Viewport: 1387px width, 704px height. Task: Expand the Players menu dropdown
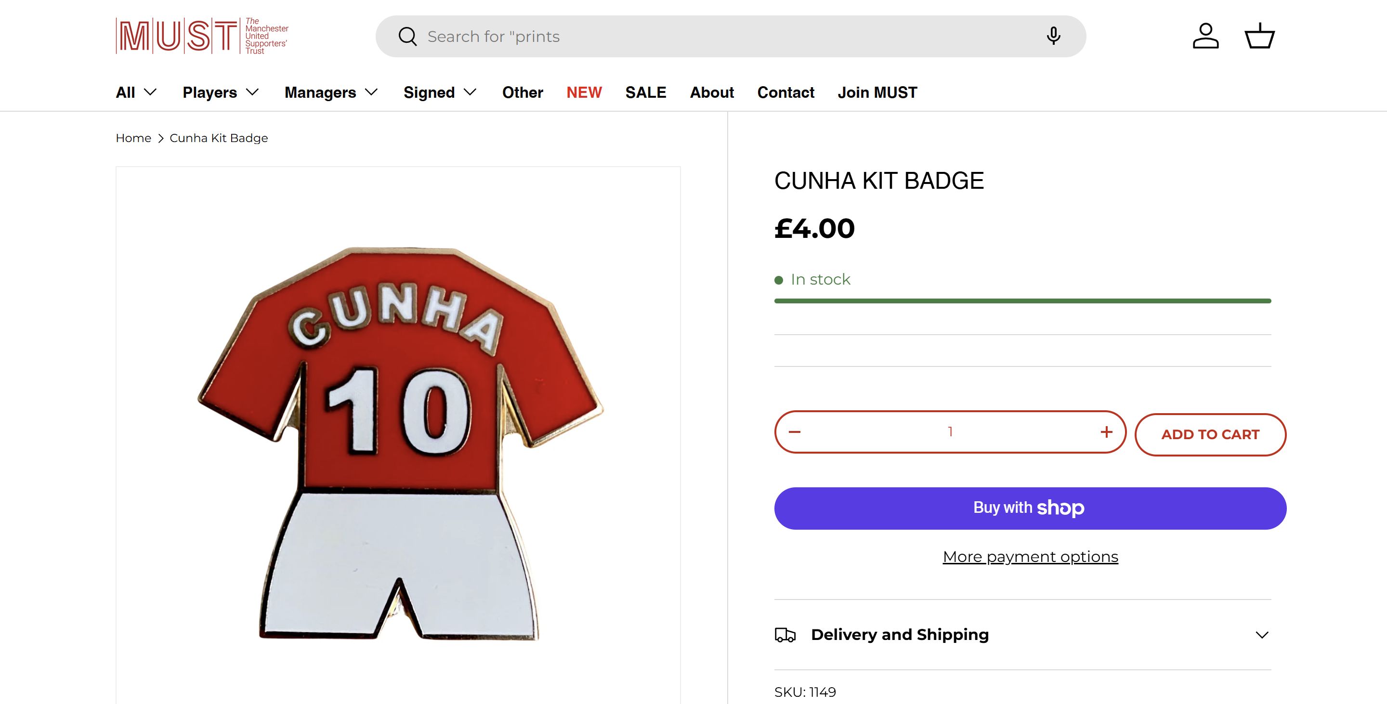[x=221, y=92]
